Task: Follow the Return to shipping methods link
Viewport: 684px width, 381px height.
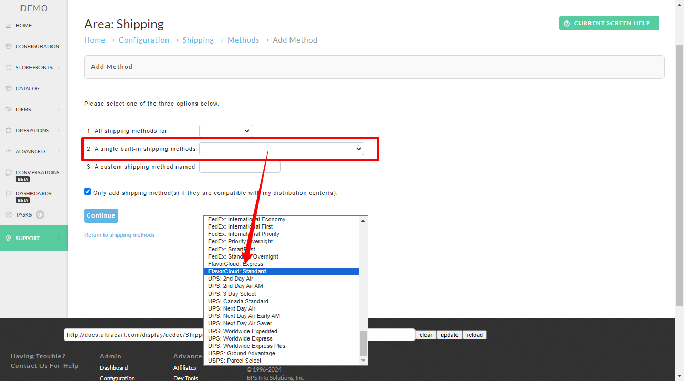Action: pyautogui.click(x=119, y=235)
